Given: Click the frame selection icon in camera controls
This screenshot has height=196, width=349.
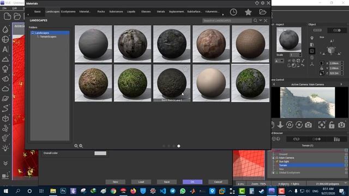Looking at the screenshot, I should tap(322, 125).
